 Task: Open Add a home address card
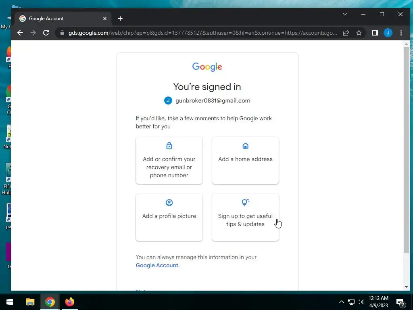245,160
